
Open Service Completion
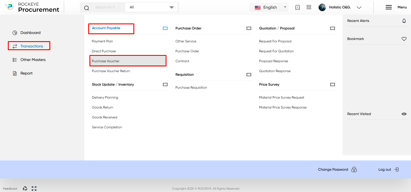pos(107,127)
